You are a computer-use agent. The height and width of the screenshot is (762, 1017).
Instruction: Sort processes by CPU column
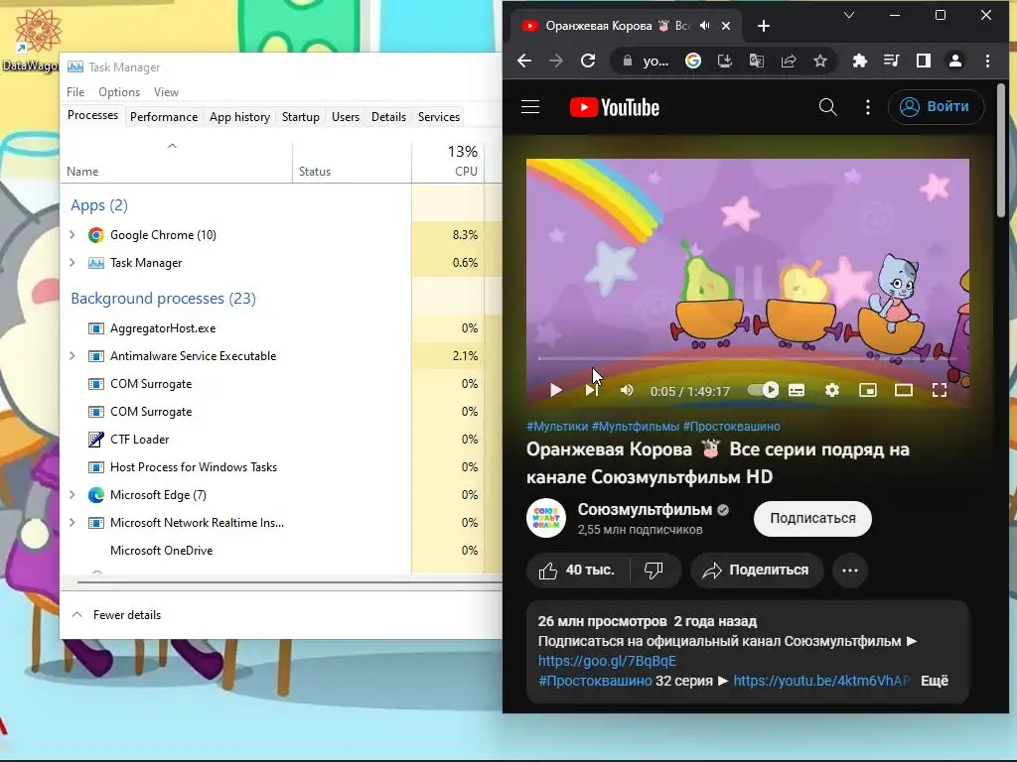[448, 161]
